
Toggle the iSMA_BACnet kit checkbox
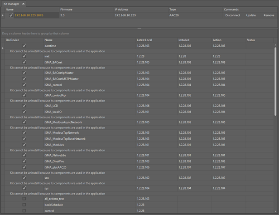24,62
